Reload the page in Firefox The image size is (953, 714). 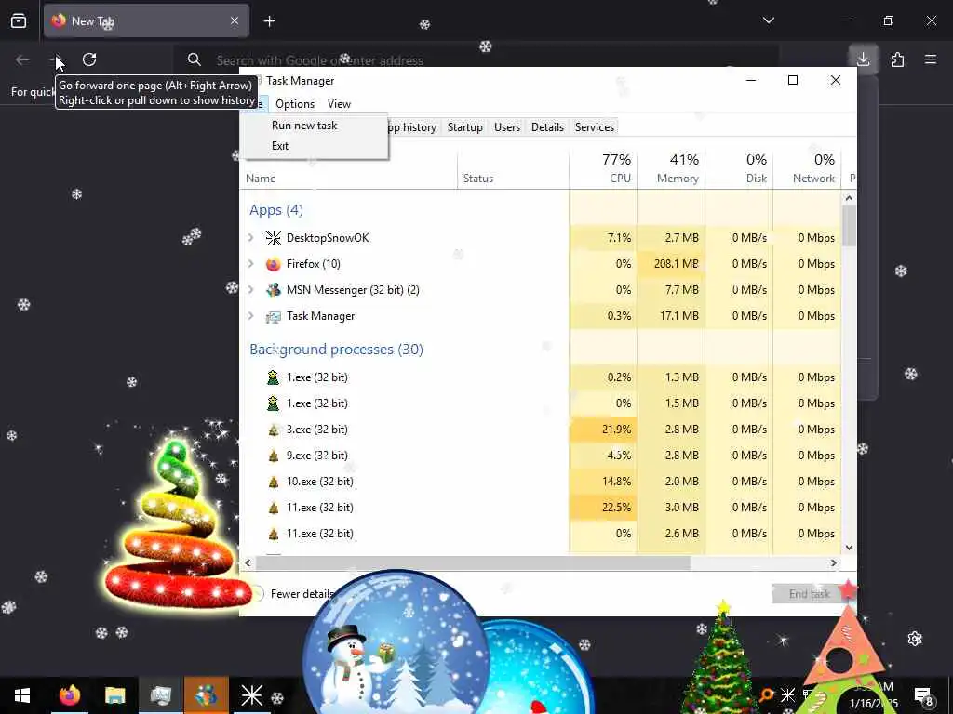(x=89, y=59)
